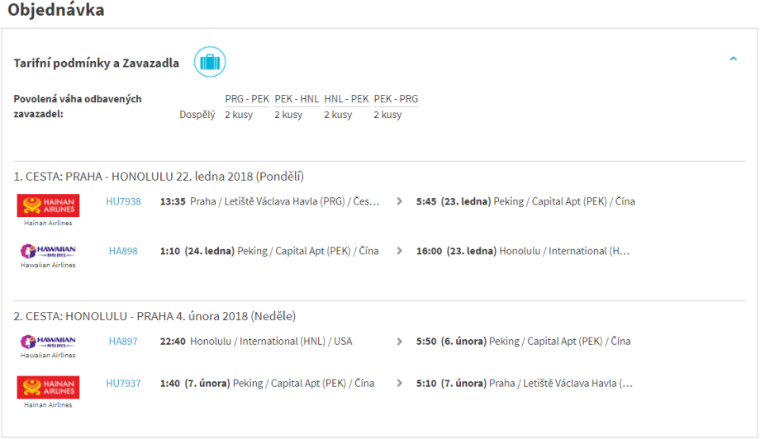Click the luggage icon beside Tarifní podmínky
The width and height of the screenshot is (760, 439).
point(210,63)
